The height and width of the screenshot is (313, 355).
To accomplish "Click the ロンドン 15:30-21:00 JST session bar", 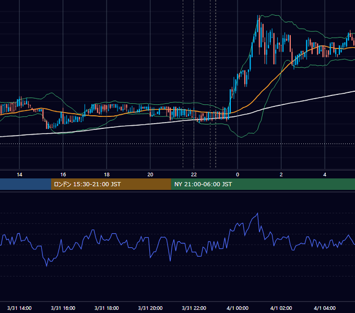I will click(111, 184).
